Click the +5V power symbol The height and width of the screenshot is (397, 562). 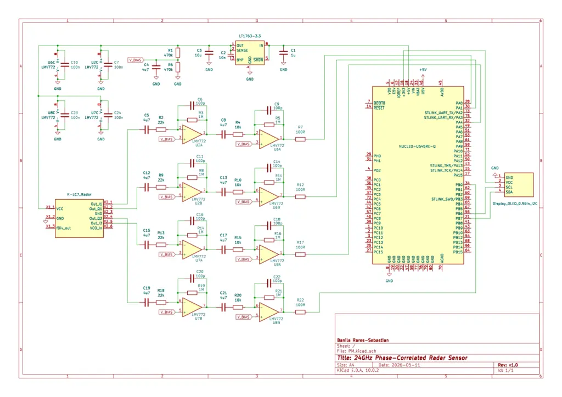(x=423, y=73)
